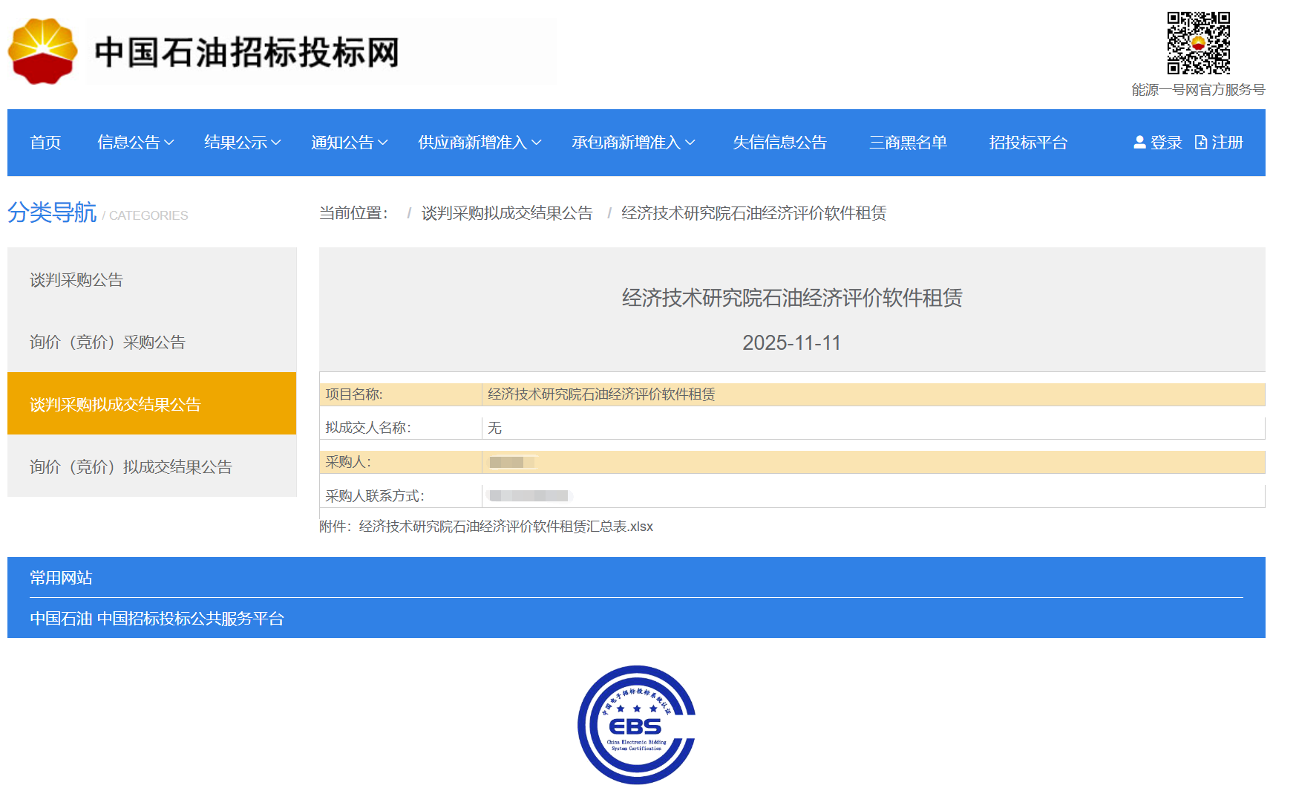
Task: Select 询价（竞价）采购公告 in sidebar
Action: point(108,342)
